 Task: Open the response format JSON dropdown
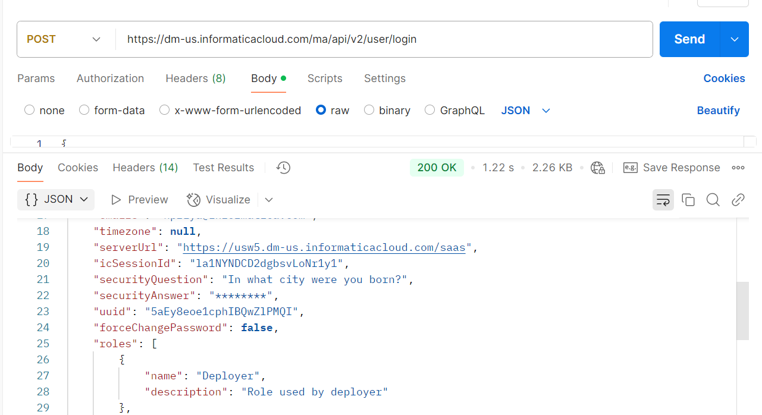56,200
